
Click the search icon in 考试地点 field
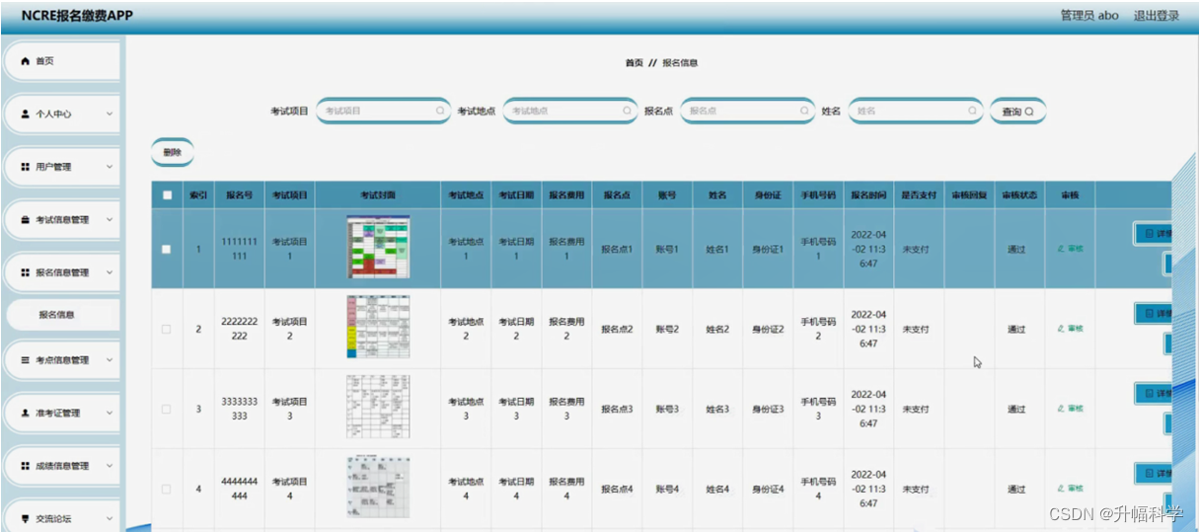pos(627,112)
